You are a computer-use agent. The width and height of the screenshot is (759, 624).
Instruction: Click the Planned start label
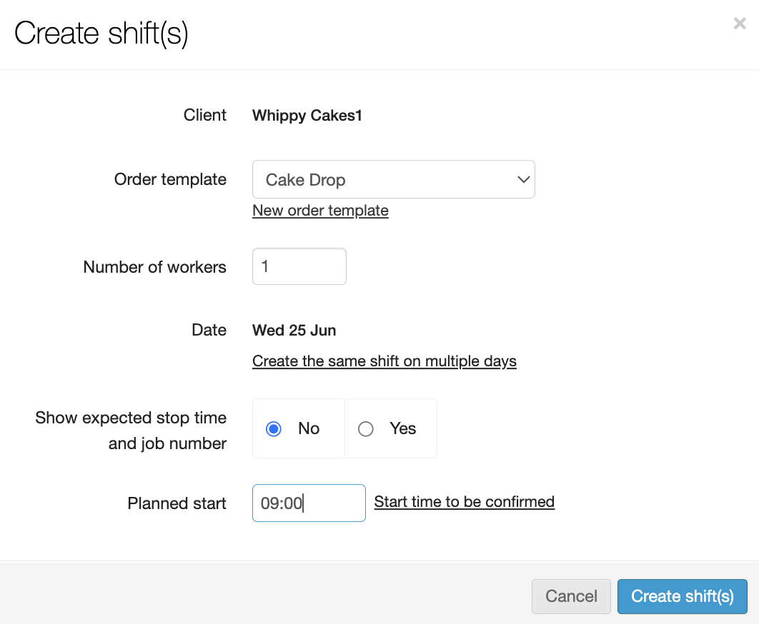[177, 503]
